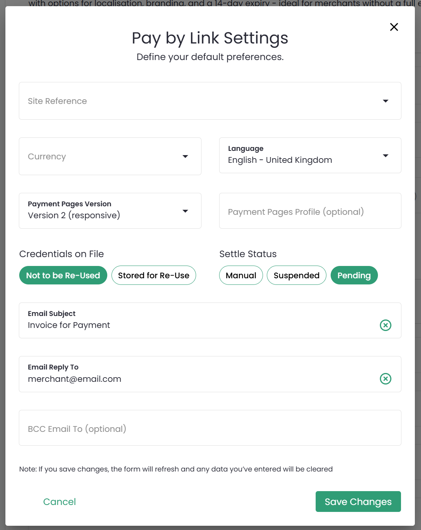Focus the Email Subject text field
Viewport: 421px width, 530px height.
tap(192, 325)
